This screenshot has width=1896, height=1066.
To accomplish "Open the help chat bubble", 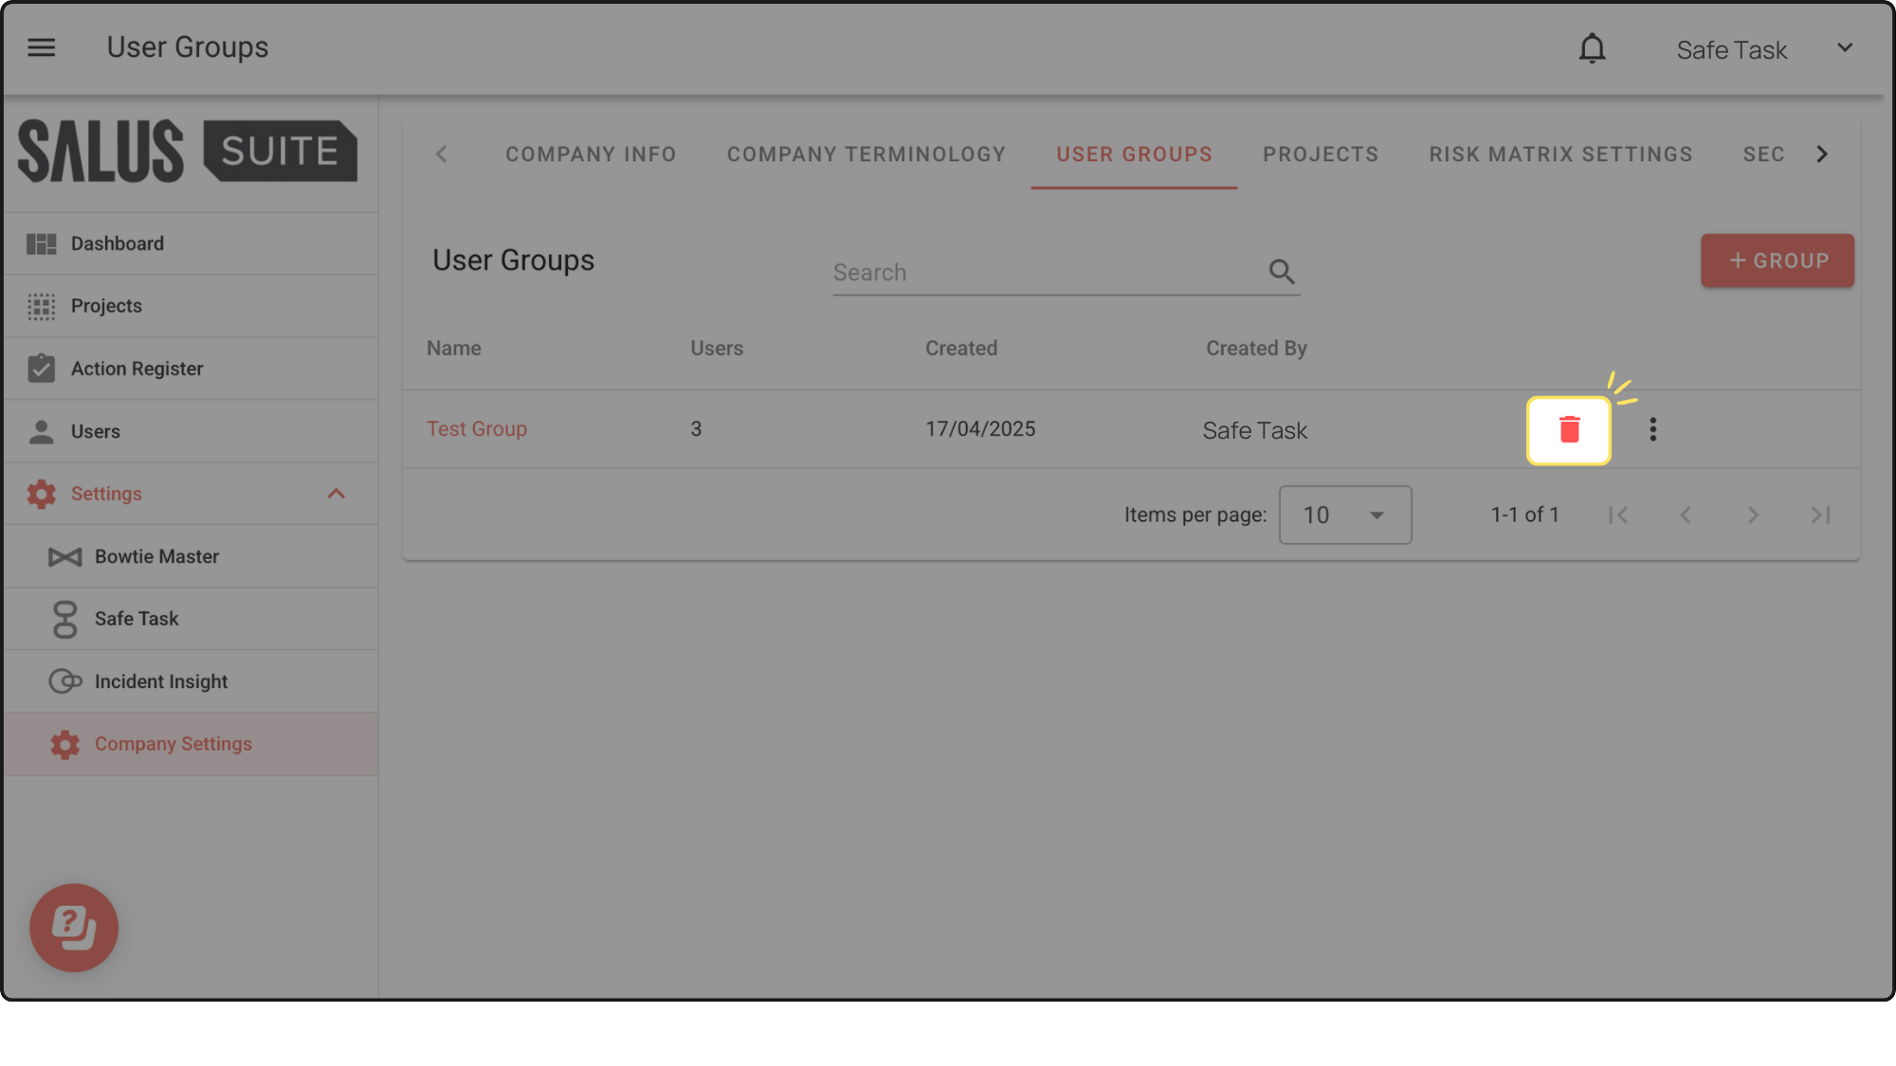I will [x=74, y=928].
